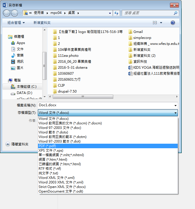Select the KIDS YOGA 海報 Word document

[154, 68]
